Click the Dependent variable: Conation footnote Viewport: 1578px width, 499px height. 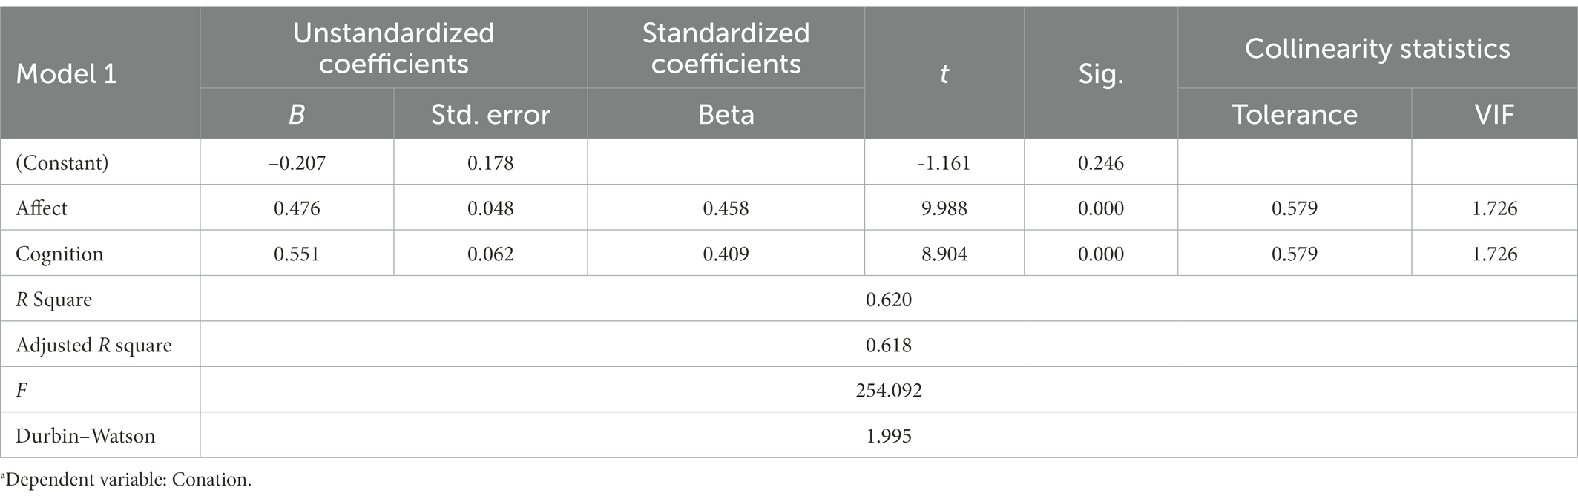point(127,480)
